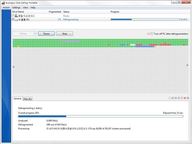Click the Overall progress 29% label
Screen dimensions: 192x144
(29, 113)
